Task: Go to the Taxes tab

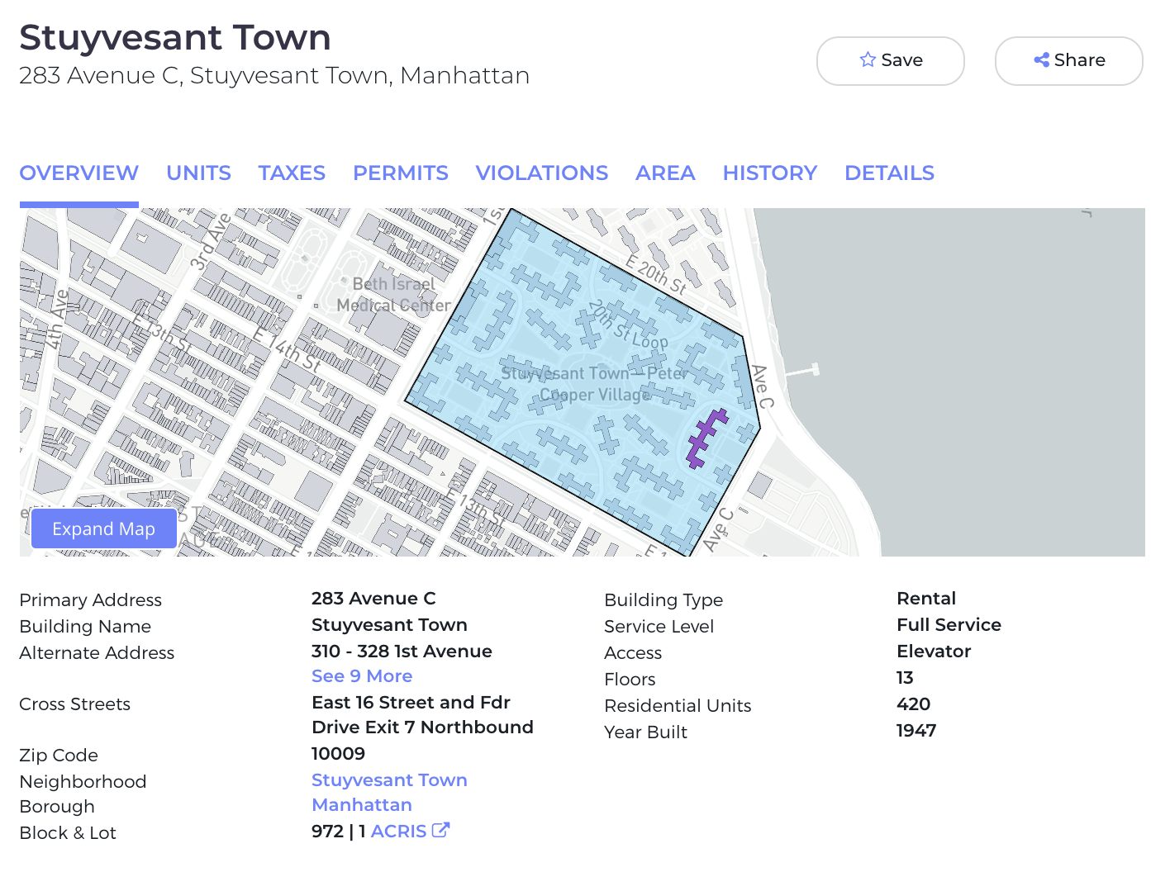Action: (x=292, y=173)
